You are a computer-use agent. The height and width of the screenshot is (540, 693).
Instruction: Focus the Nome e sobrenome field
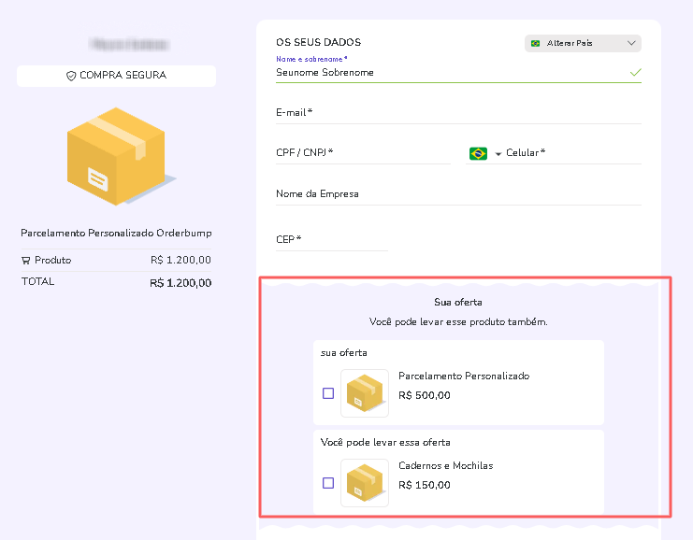pyautogui.click(x=449, y=72)
